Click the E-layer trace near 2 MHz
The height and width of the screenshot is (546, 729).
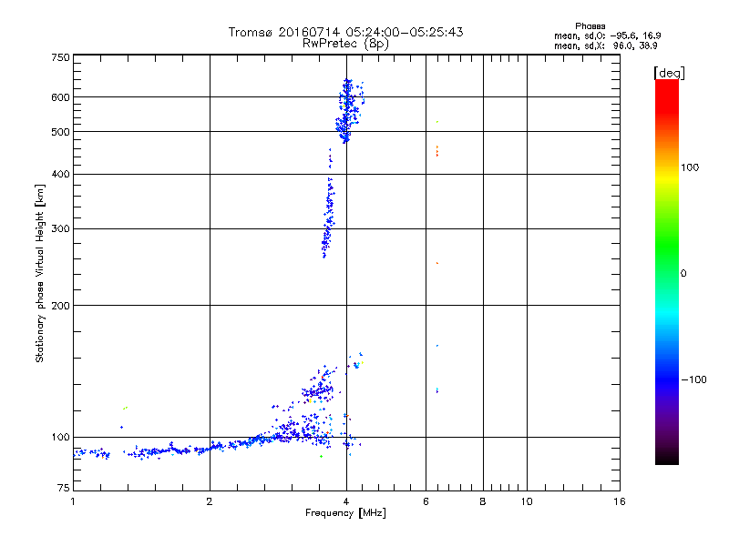[x=211, y=447]
